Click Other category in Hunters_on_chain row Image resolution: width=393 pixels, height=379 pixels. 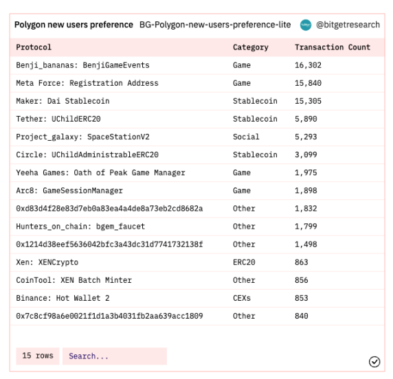click(244, 227)
